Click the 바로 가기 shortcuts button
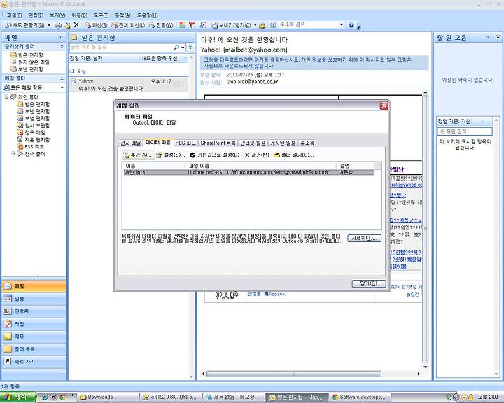Viewport: 504px width, 403px height. 34,361
